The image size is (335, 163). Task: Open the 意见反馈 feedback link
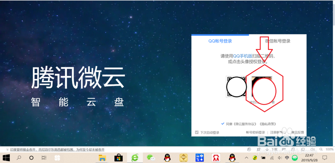[x=297, y=132]
